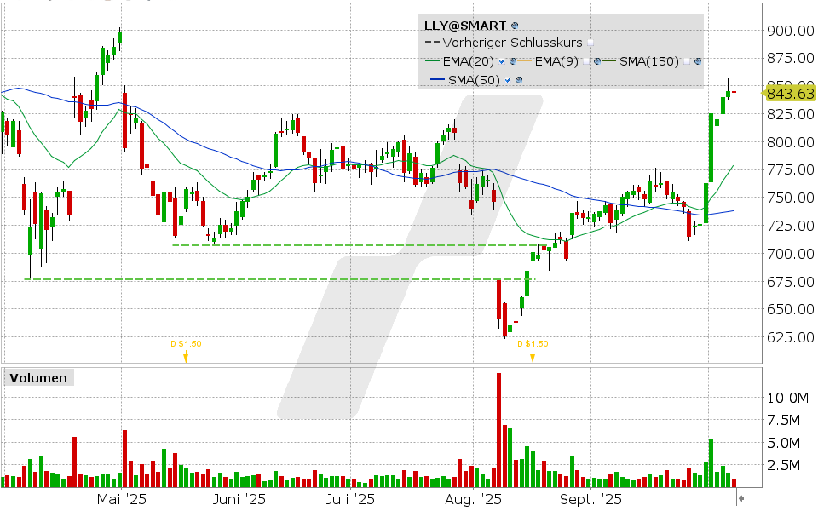The height and width of the screenshot is (511, 818).
Task: Enable the EMA(9) checkbox
Action: (x=587, y=61)
